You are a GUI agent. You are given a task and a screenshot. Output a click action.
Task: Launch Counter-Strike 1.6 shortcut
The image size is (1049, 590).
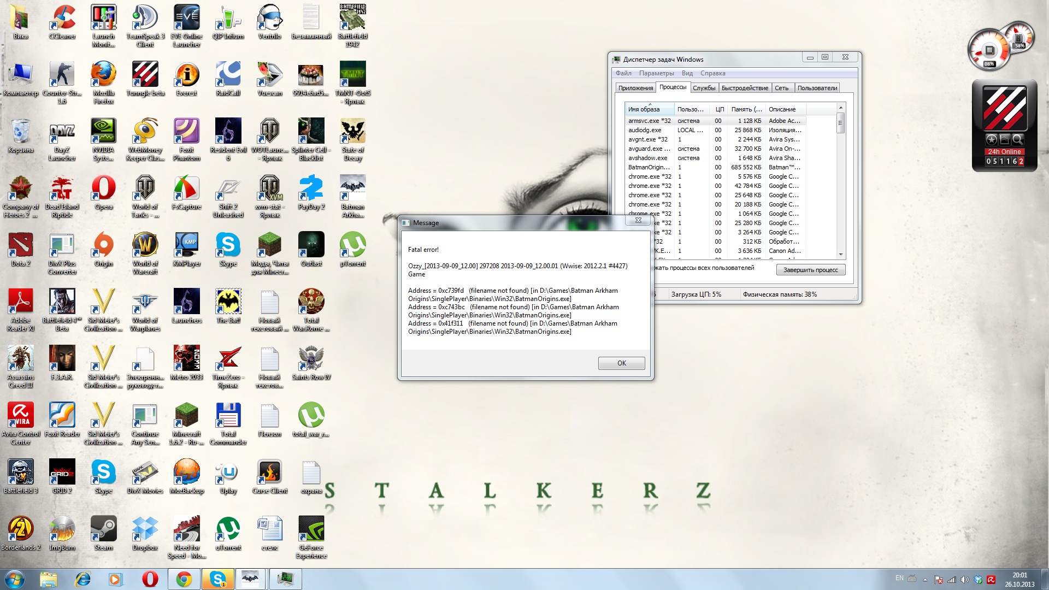62,82
